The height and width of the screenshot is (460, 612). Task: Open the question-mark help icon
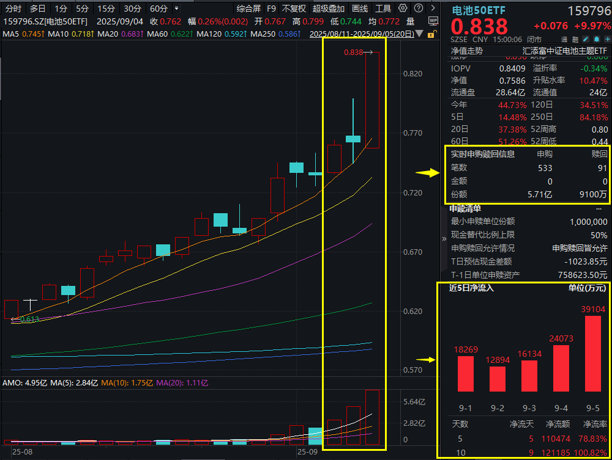coord(419,9)
